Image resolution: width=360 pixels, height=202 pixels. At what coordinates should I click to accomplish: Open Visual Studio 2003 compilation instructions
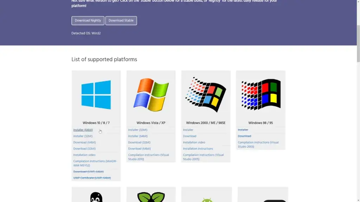tap(258, 144)
